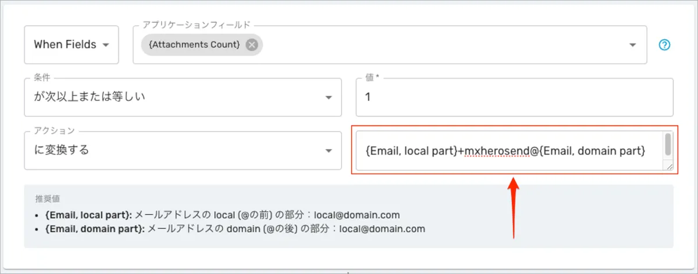Click the When Fields label text

point(65,45)
